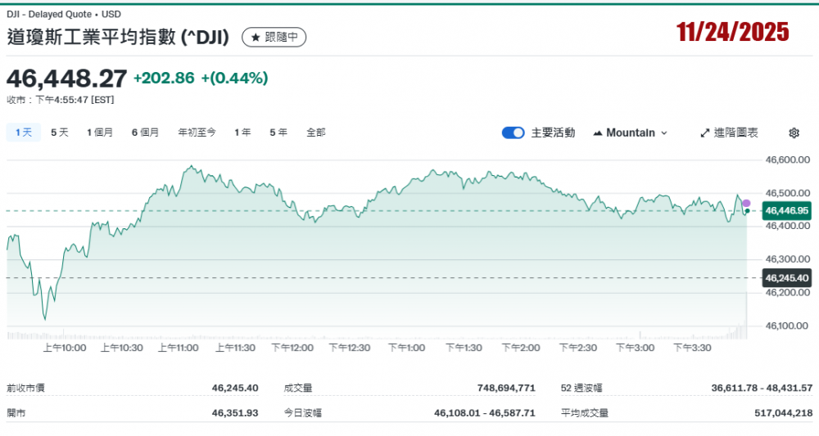Click the green 46,446.95 current price tag
Image resolution: width=819 pixels, height=436 pixels.
(786, 211)
